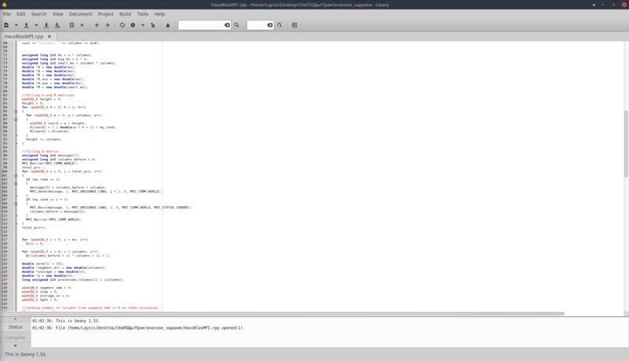Click the find magnifier icon
This screenshot has width=629, height=361.
click(237, 25)
